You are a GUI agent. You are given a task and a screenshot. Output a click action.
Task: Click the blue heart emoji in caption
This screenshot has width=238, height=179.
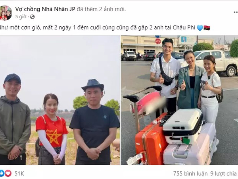pyautogui.click(x=200, y=28)
